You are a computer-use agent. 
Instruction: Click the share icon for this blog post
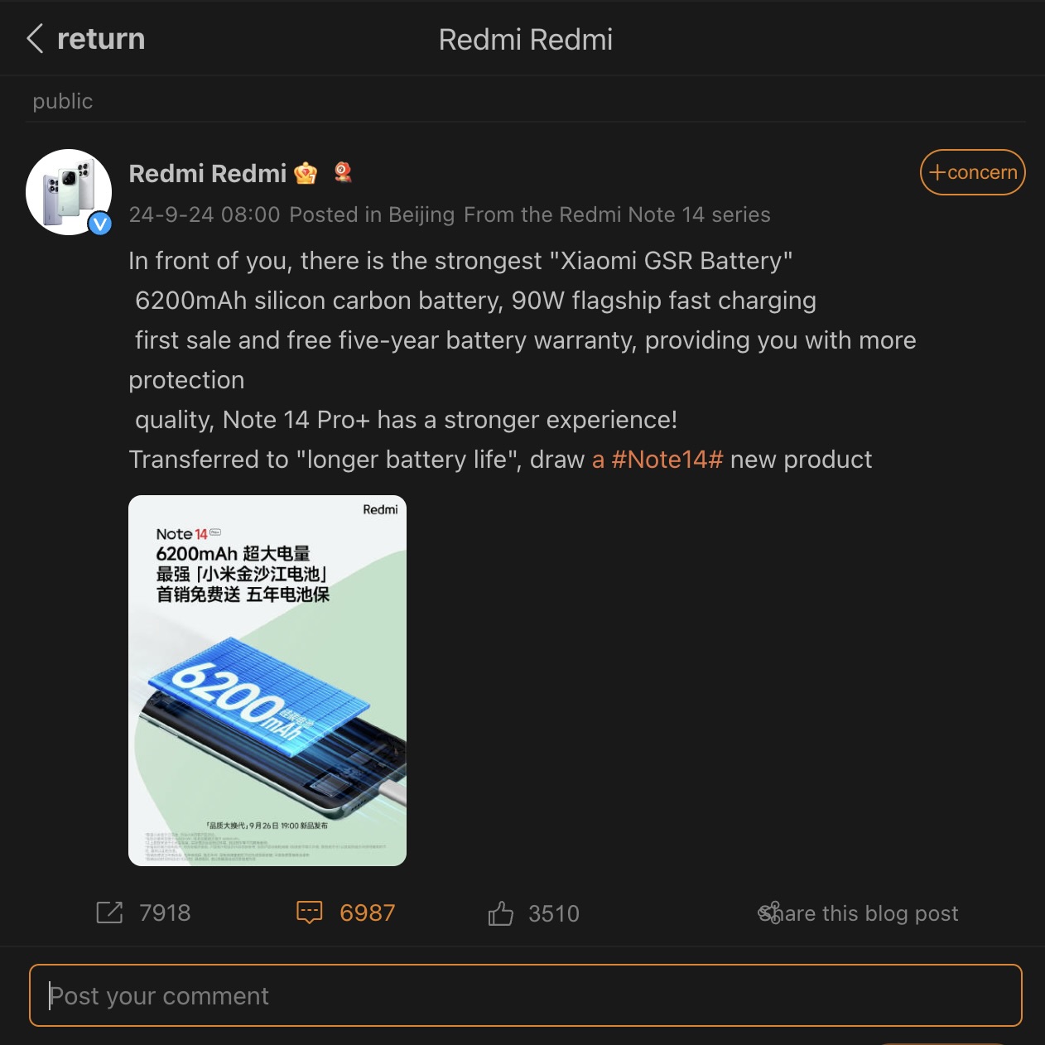coord(769,913)
